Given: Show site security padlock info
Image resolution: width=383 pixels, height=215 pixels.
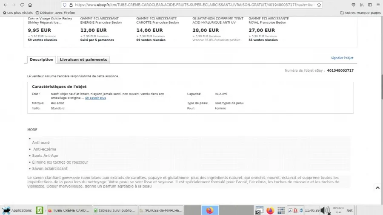Looking at the screenshot, I should coord(71,5).
